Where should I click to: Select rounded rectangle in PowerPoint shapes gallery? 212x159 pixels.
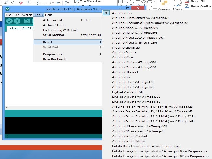(x=150, y=1)
